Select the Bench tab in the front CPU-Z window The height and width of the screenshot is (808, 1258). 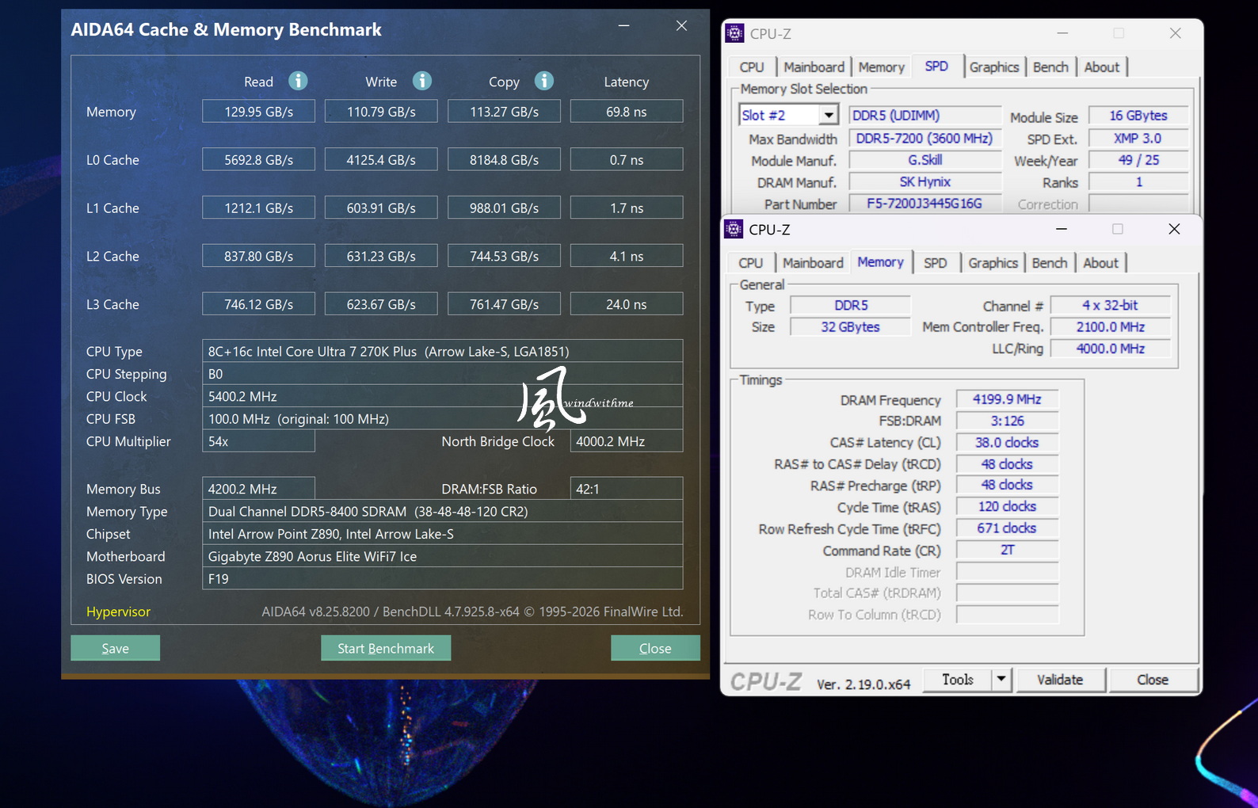[1050, 263]
